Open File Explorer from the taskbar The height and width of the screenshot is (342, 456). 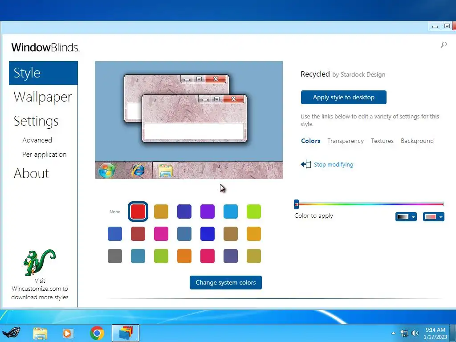tap(40, 333)
